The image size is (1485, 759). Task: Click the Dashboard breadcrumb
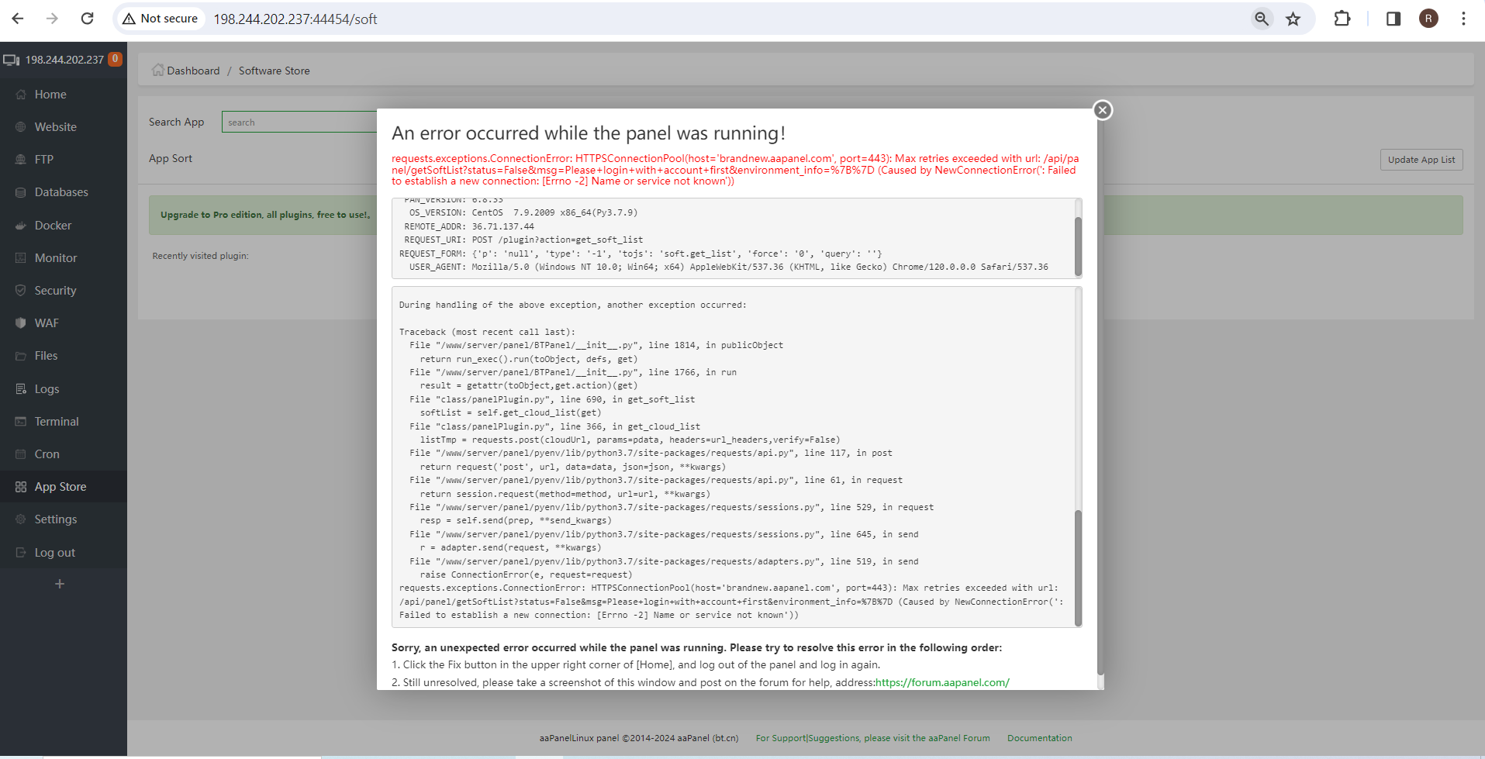coord(193,70)
